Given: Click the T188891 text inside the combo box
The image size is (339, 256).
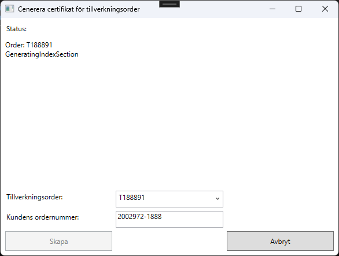Looking at the screenshot, I should point(132,198).
